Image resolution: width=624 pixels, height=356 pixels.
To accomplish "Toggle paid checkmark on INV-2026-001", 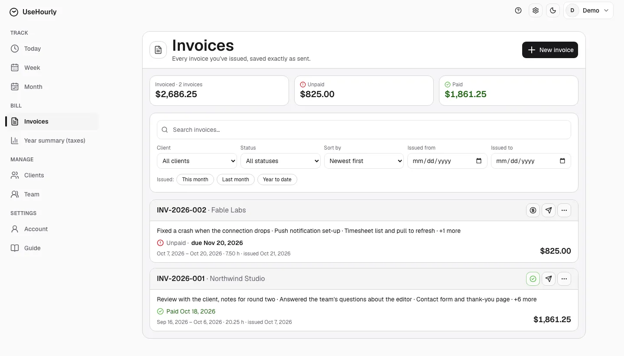I will [533, 279].
